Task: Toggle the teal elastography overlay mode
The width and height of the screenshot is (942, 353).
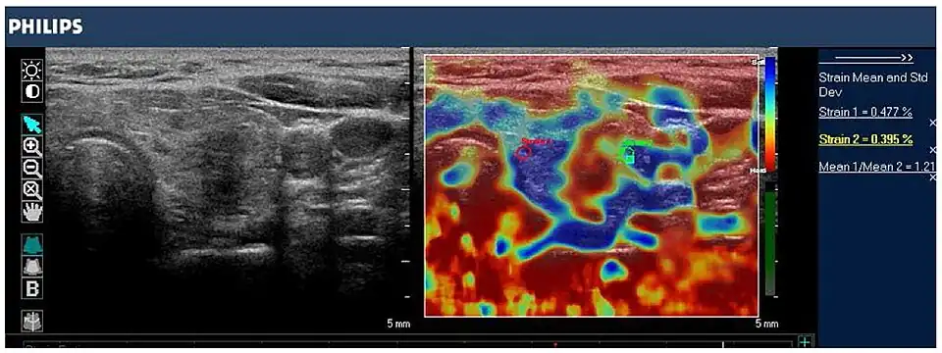Action: 31,244
